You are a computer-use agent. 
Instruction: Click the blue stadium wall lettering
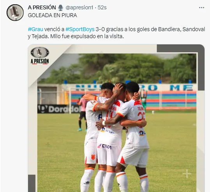(134, 88)
